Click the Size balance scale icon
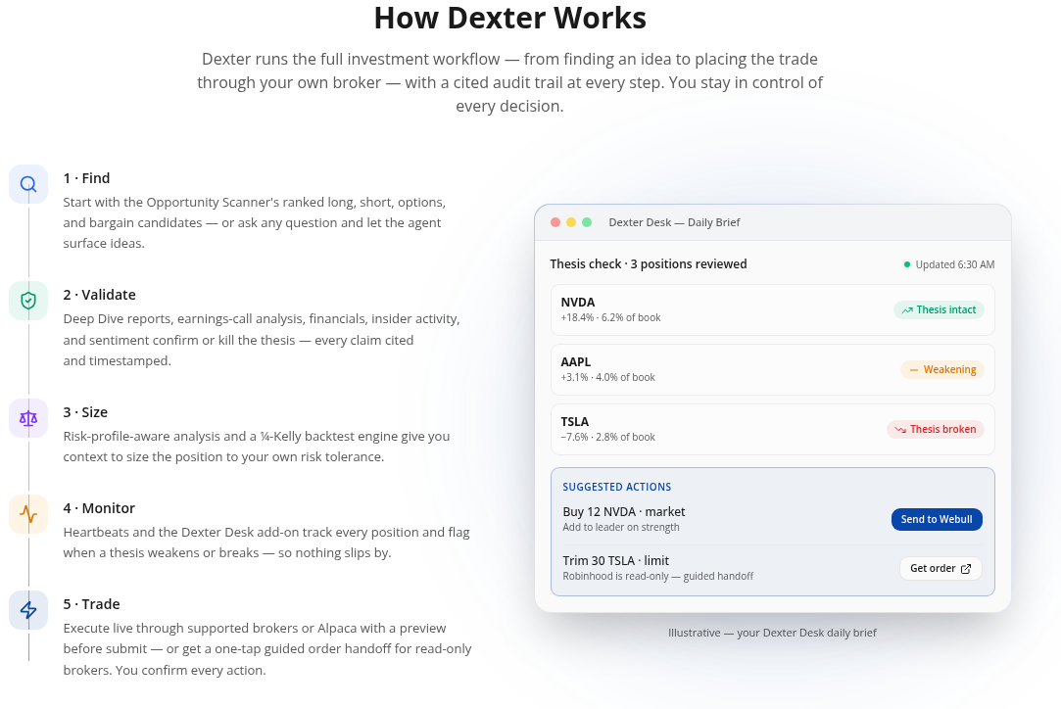This screenshot has width=1061, height=709. [x=28, y=418]
